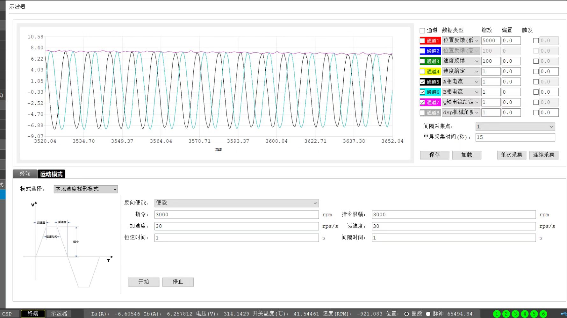Click status indicator number 4
567x318 pixels.
(525, 314)
